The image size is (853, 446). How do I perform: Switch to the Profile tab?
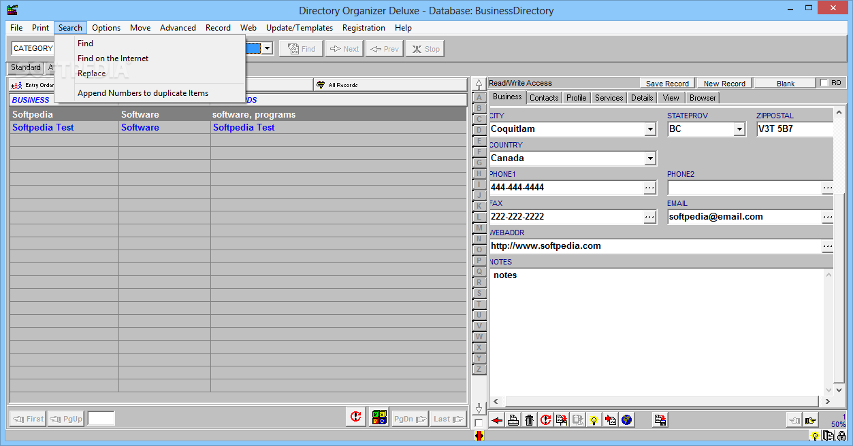(x=576, y=98)
